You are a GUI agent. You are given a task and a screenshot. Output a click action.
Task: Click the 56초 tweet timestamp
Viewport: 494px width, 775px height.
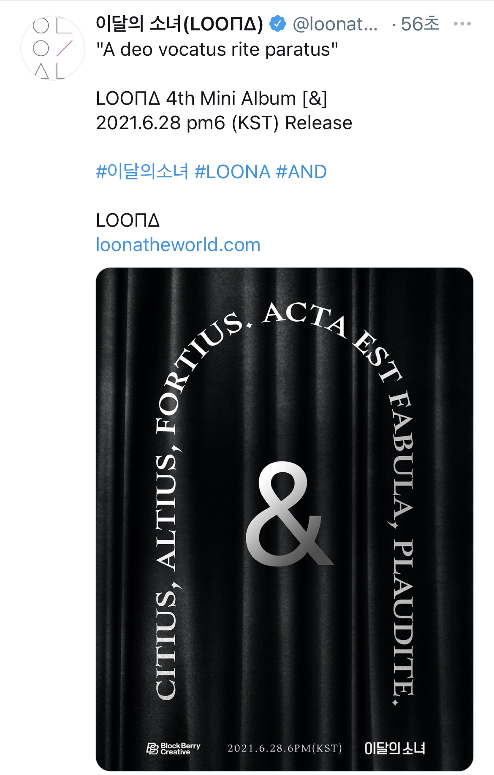pos(420,24)
